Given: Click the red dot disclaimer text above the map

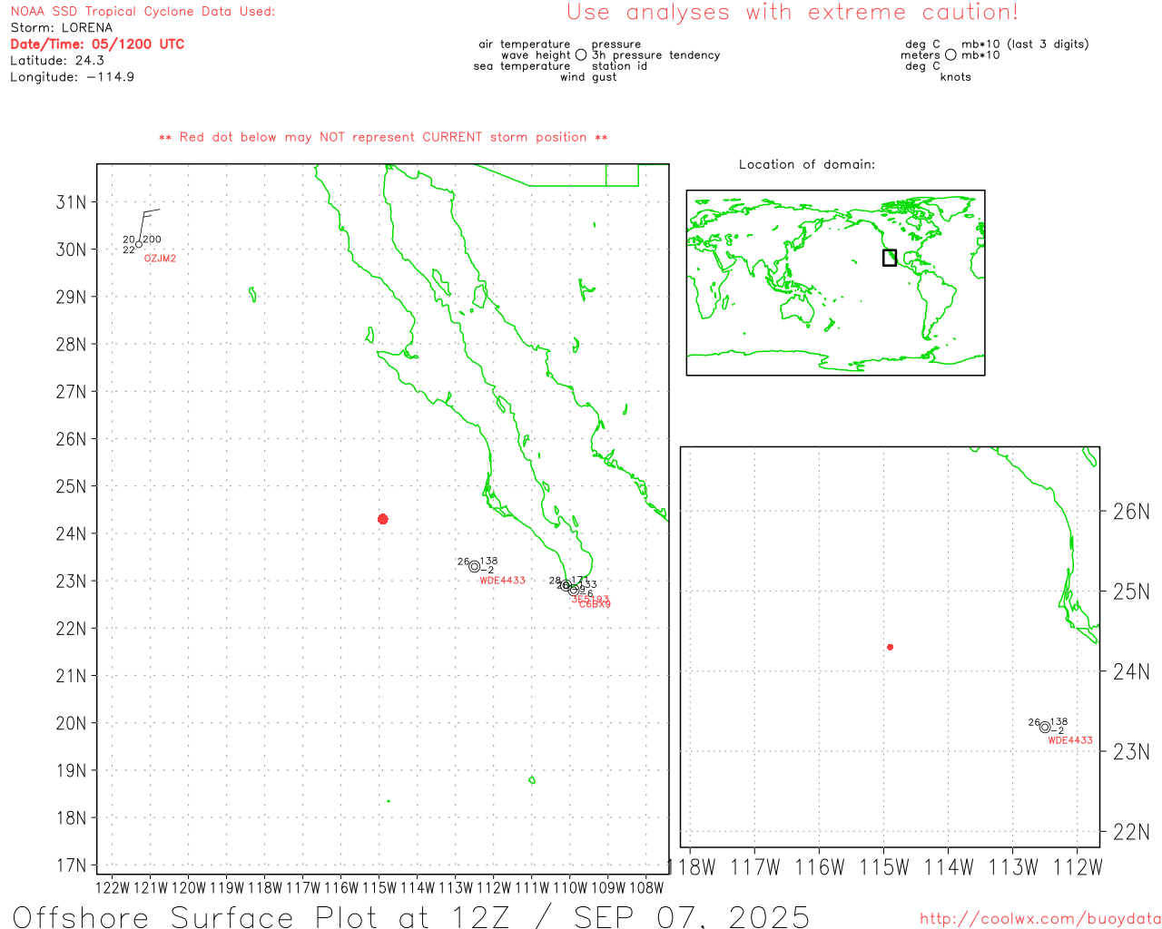Looking at the screenshot, I should [383, 138].
